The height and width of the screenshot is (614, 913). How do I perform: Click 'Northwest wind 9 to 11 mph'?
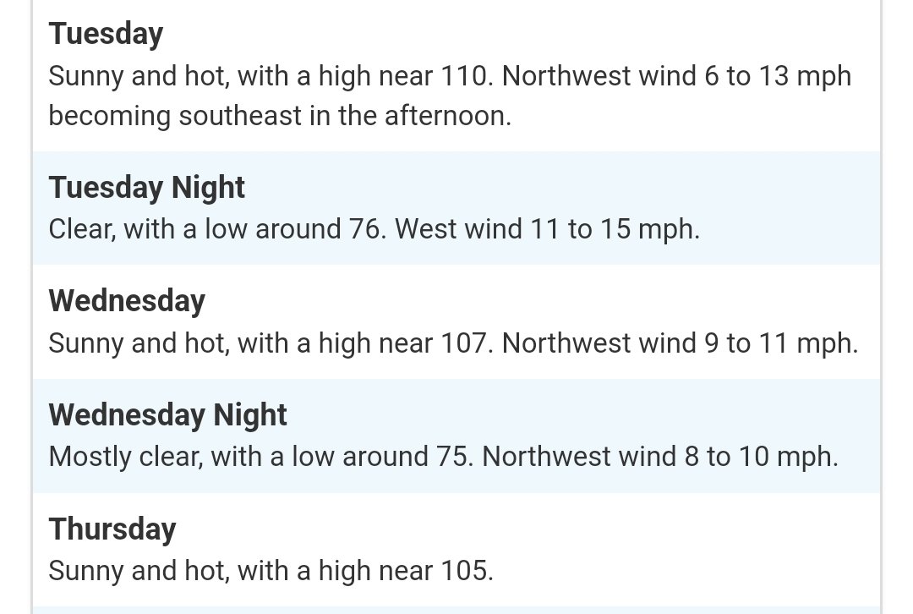tap(680, 343)
